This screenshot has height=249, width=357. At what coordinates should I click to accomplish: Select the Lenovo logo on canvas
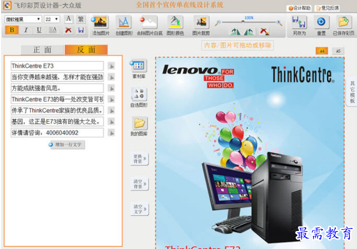click(x=198, y=77)
